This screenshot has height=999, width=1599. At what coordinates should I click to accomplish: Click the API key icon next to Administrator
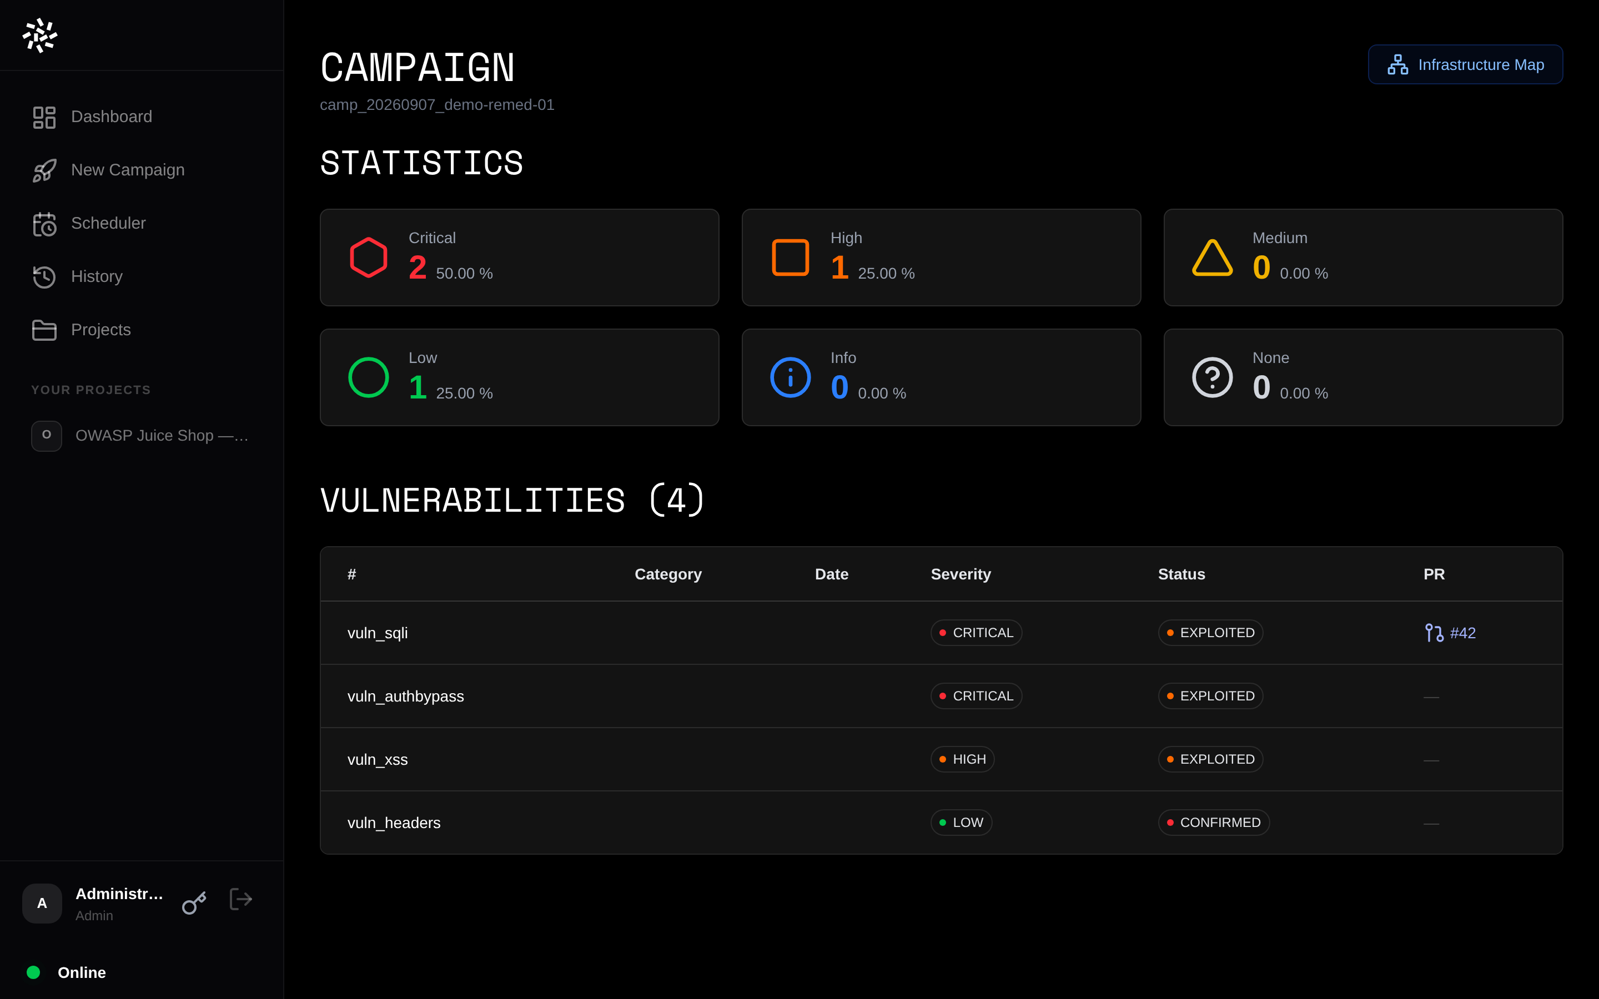point(194,902)
